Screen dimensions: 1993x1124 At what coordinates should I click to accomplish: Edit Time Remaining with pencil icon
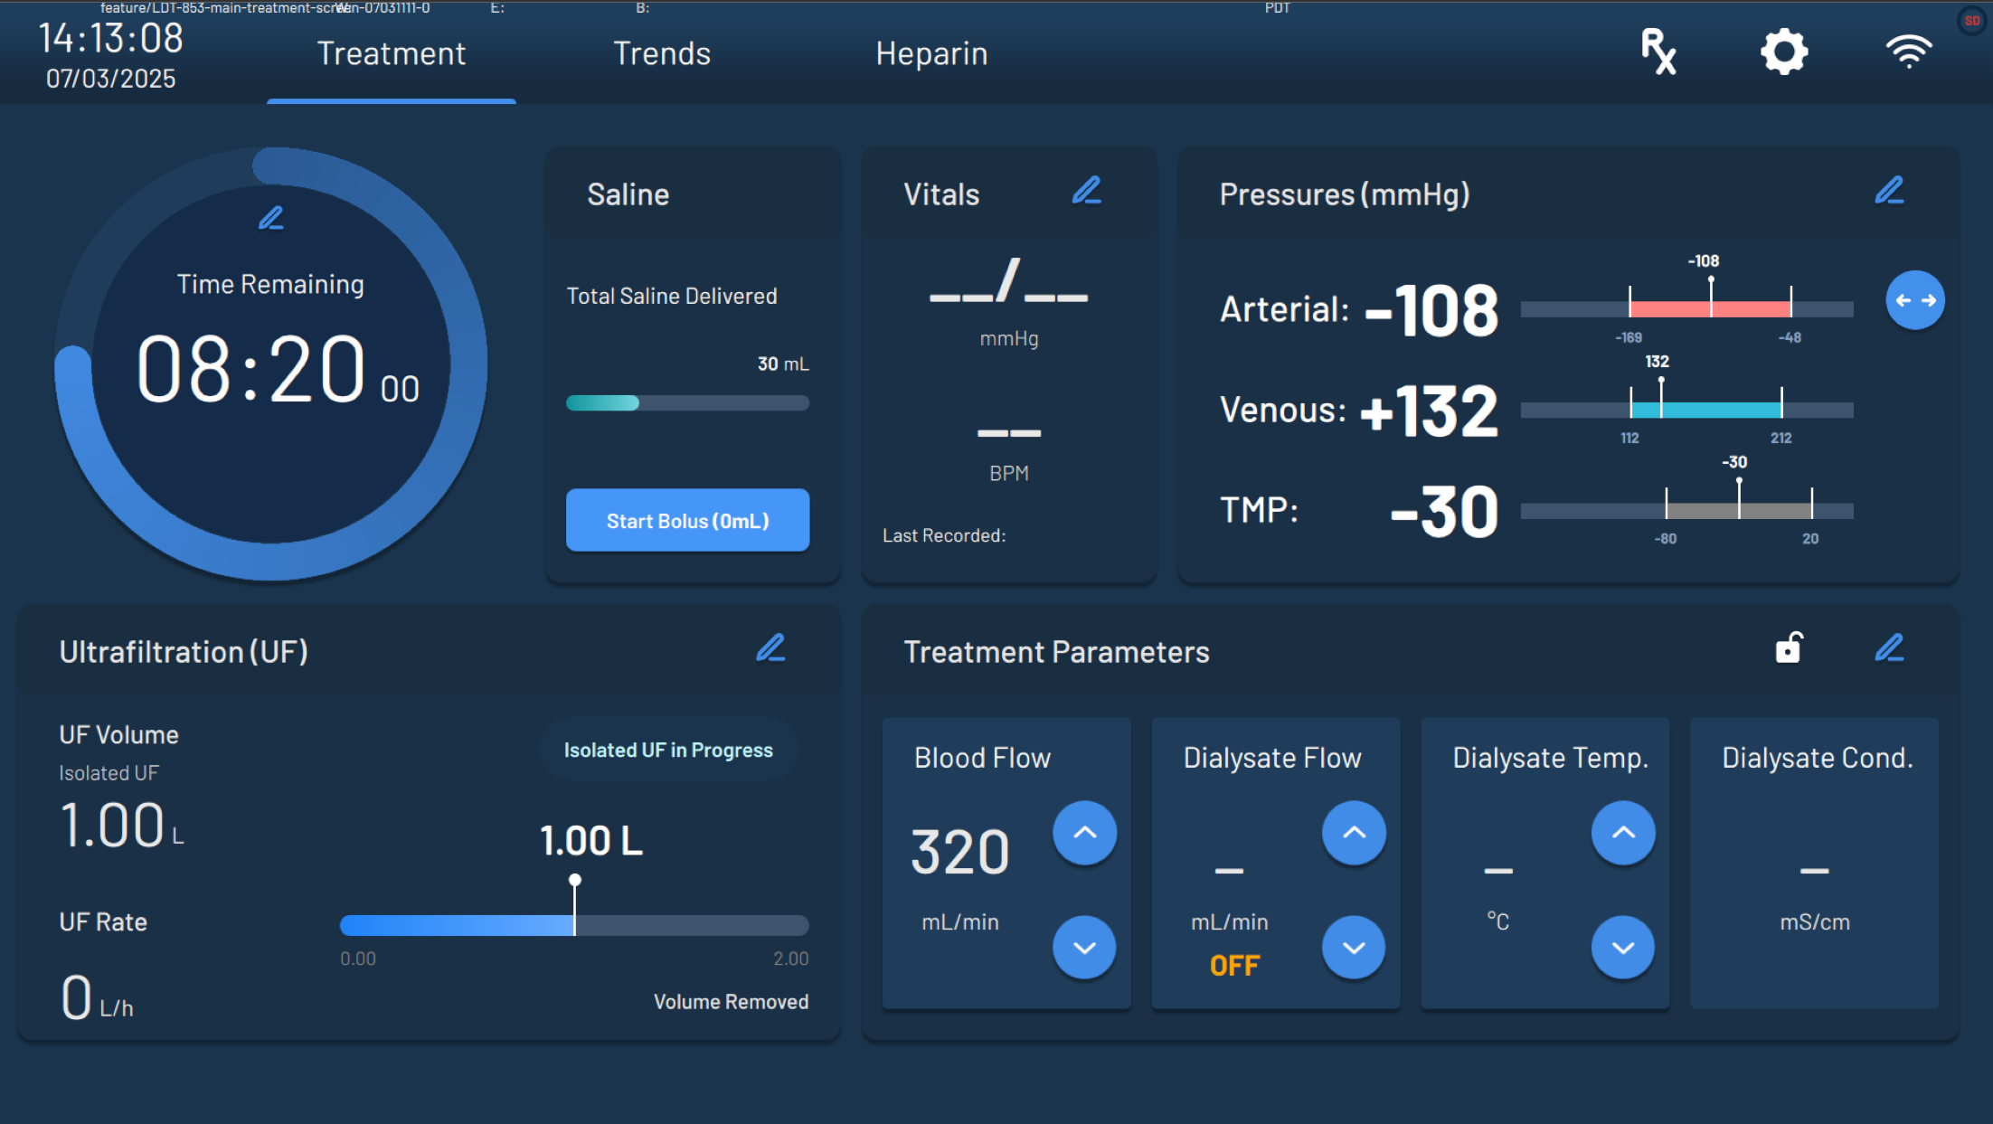pos(271,218)
